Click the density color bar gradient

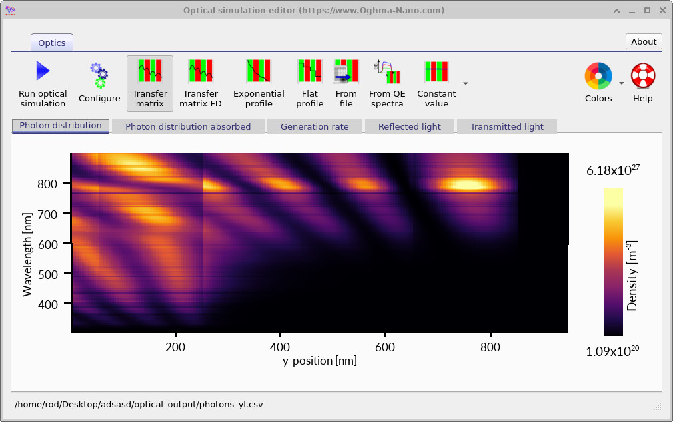613,262
